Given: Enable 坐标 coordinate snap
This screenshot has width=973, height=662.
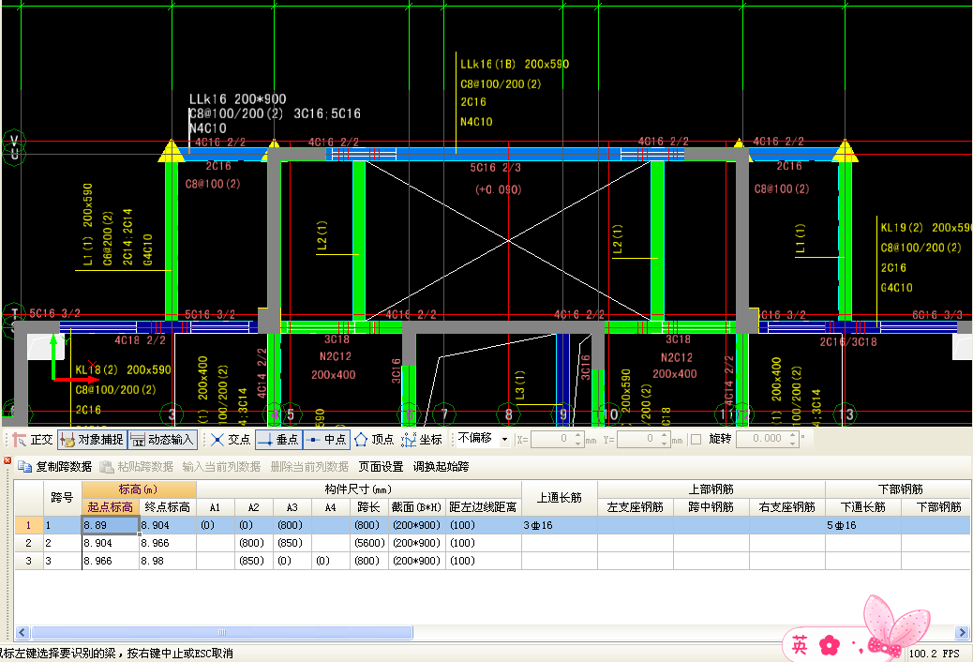Looking at the screenshot, I should coord(422,440).
